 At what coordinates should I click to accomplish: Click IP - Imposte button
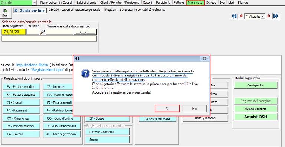(x=58, y=87)
